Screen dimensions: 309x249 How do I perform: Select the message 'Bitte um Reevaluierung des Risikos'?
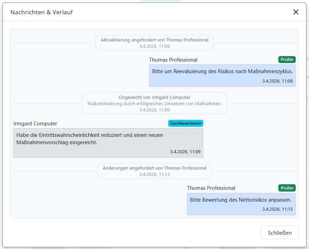tap(222, 71)
